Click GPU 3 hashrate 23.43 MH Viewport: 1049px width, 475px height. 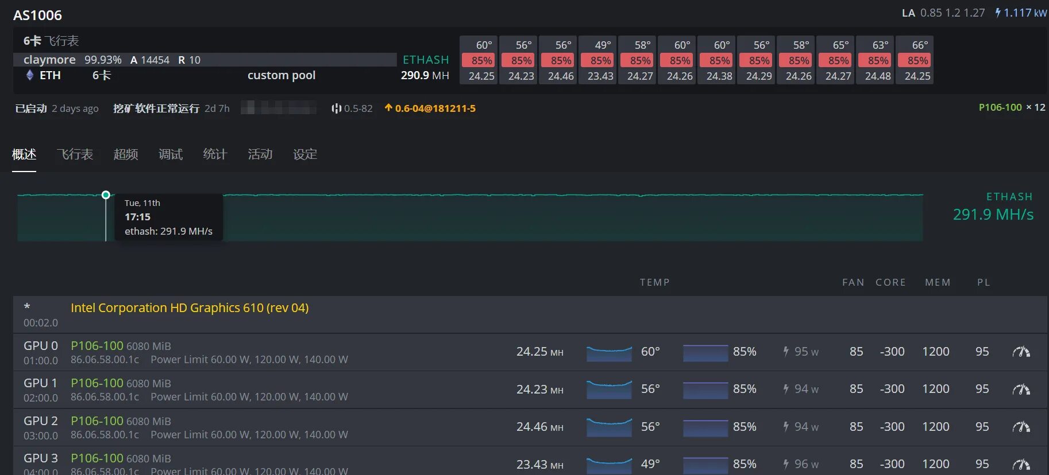pyautogui.click(x=539, y=464)
